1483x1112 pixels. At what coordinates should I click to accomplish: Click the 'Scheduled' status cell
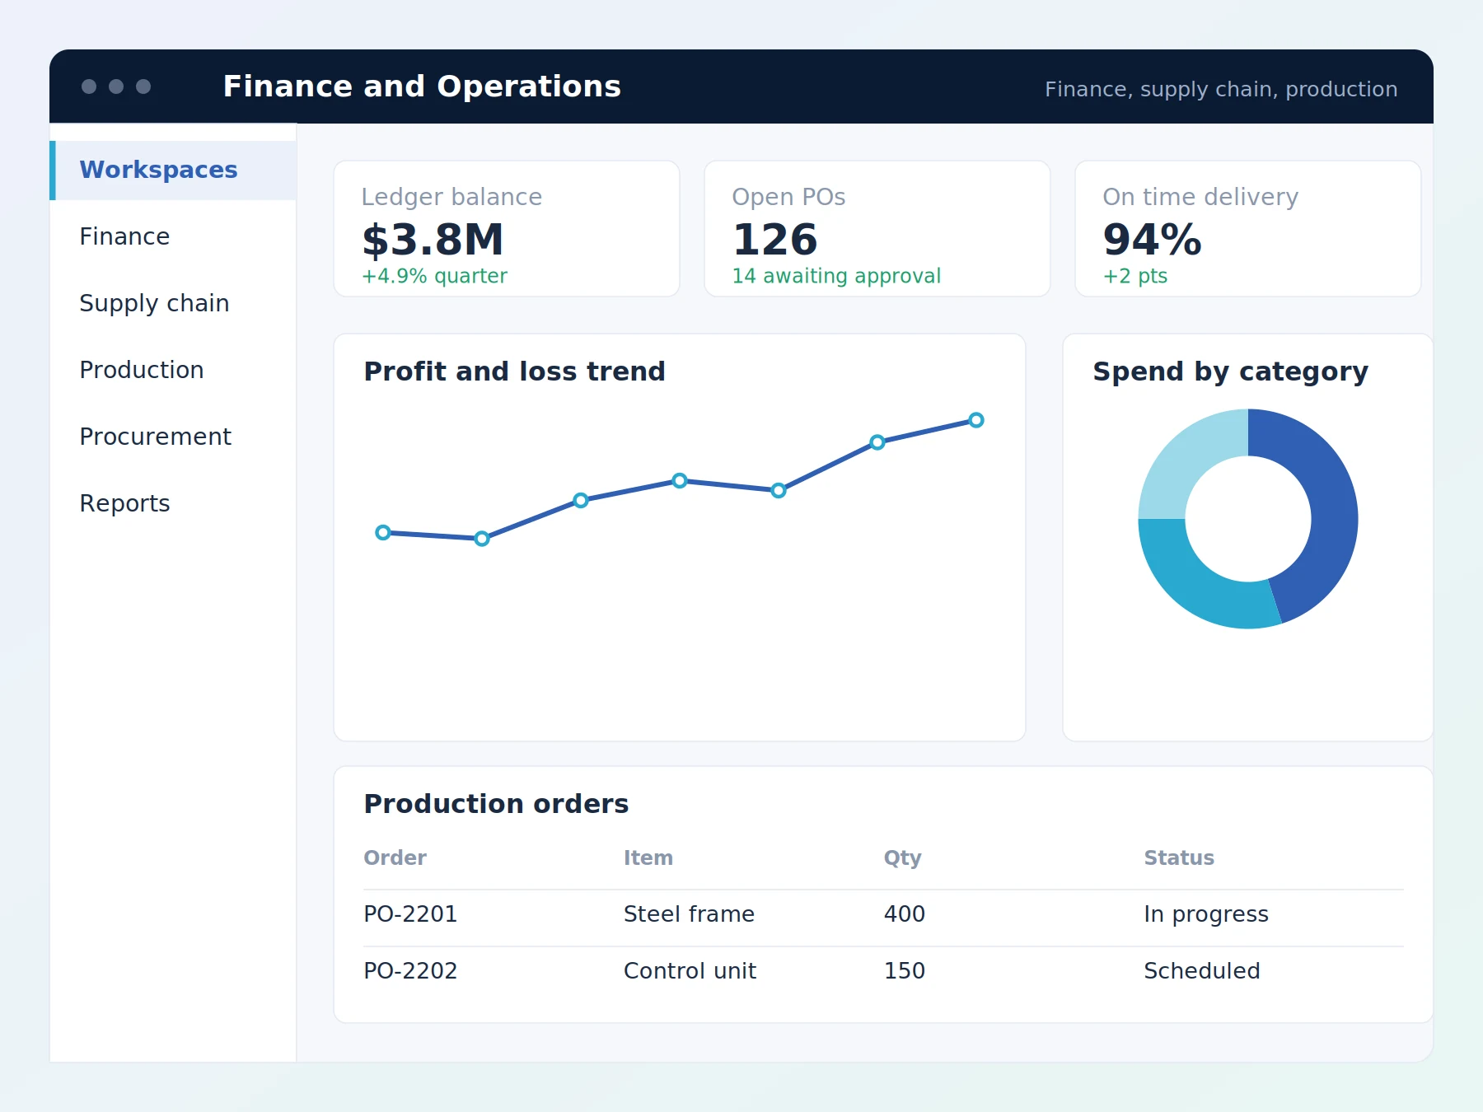1202,971
